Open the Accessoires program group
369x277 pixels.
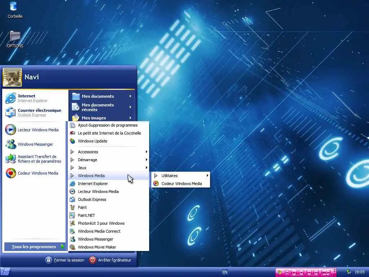point(108,152)
